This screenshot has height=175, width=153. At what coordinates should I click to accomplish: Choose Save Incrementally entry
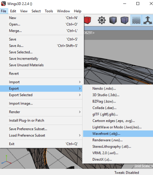tap(42, 59)
